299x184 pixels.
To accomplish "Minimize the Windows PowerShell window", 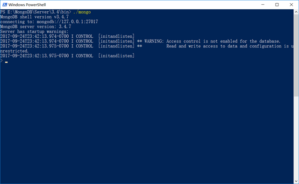I will click(263, 5).
